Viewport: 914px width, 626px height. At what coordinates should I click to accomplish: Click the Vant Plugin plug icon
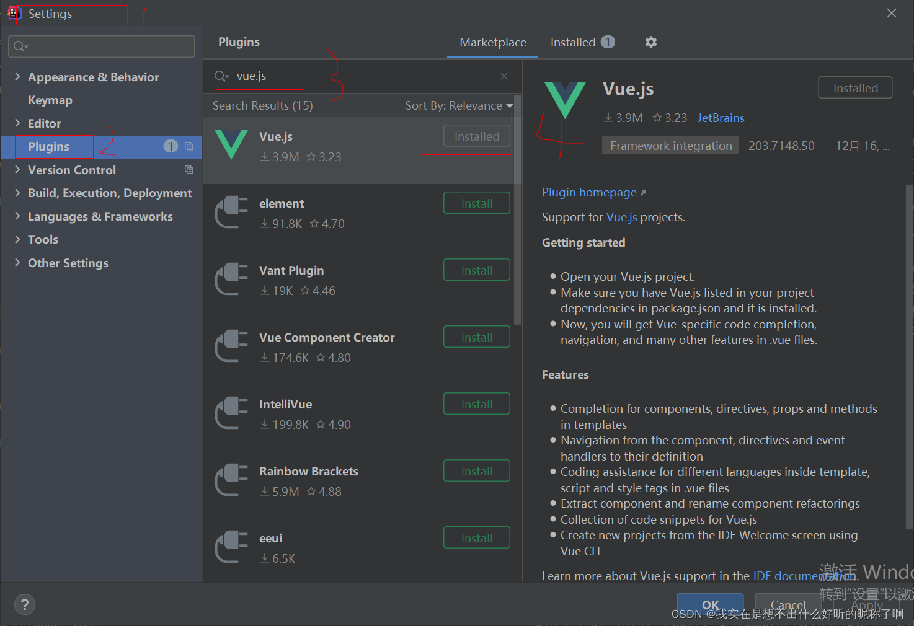[x=231, y=279]
